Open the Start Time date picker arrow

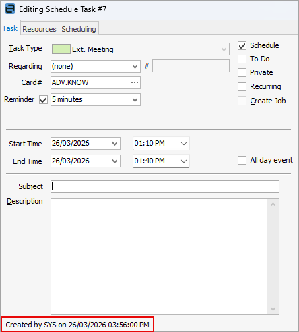pos(114,144)
